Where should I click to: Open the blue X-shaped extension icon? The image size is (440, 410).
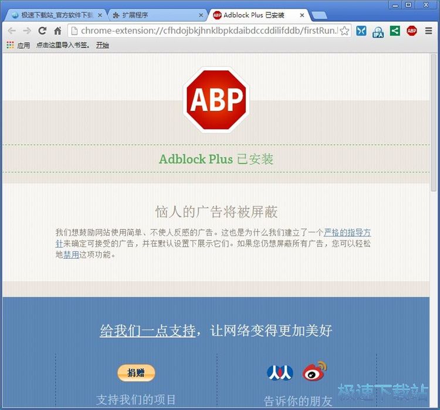[x=361, y=31]
